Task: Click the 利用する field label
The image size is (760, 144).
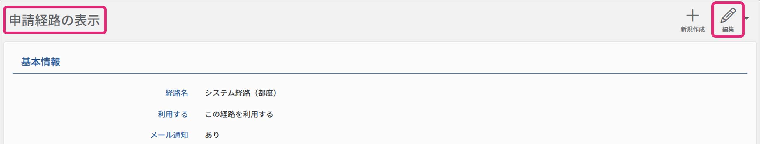Action: (173, 114)
